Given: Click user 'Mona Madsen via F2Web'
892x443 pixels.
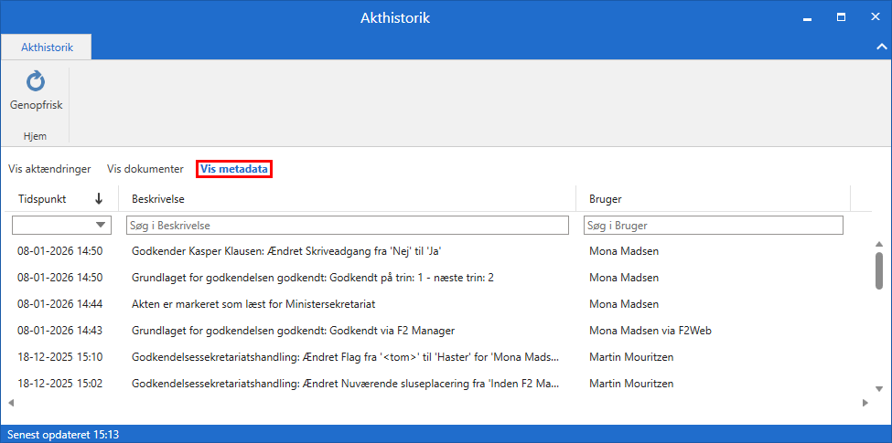Looking at the screenshot, I should tap(650, 331).
